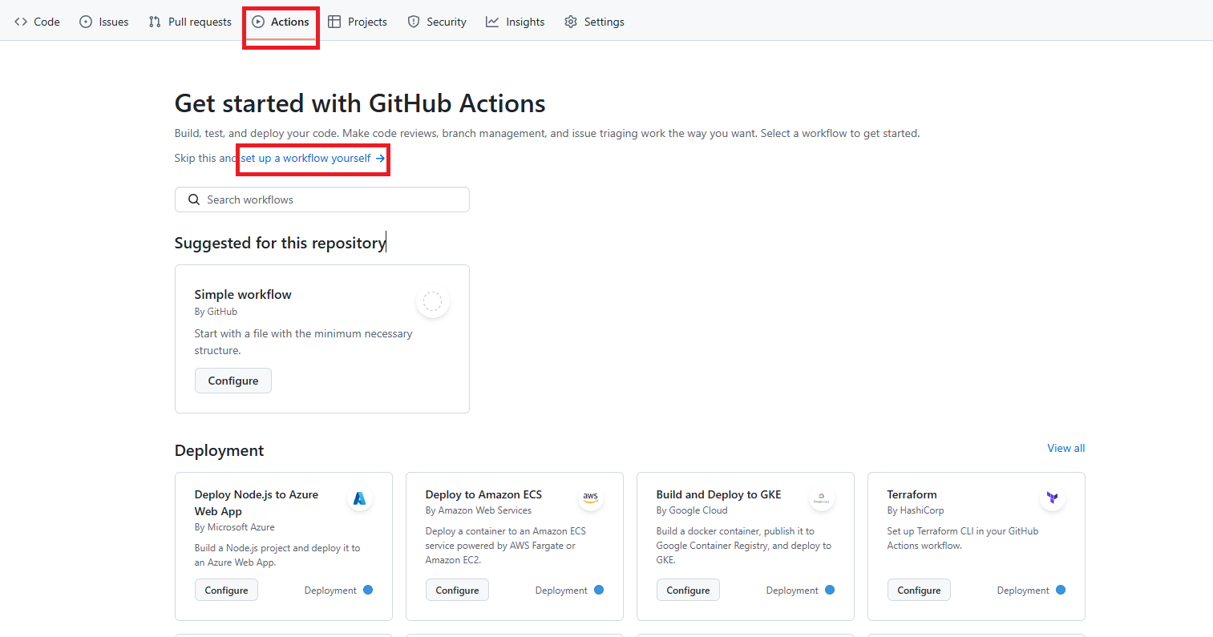This screenshot has width=1213, height=637.
Task: Click Deployment label on Amazon ECS card
Action: [561, 591]
